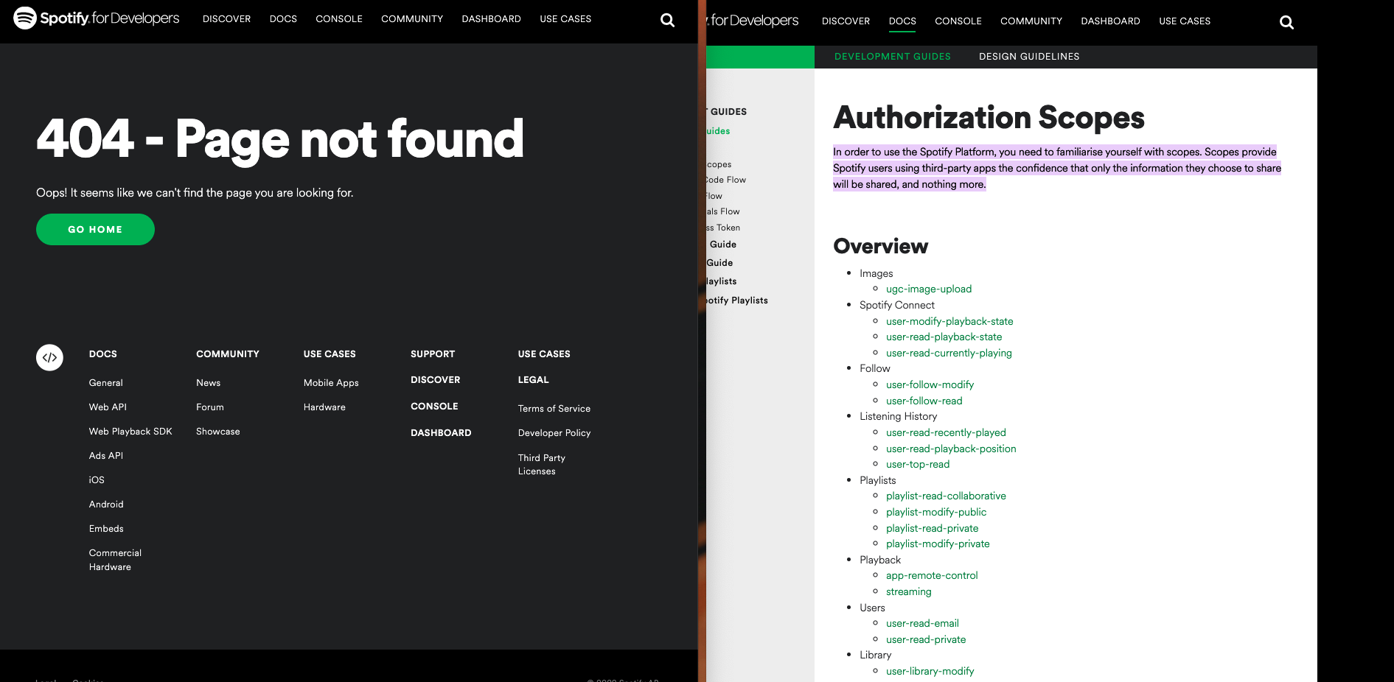
Task: Open the Ads API footer link
Action: tap(106, 456)
